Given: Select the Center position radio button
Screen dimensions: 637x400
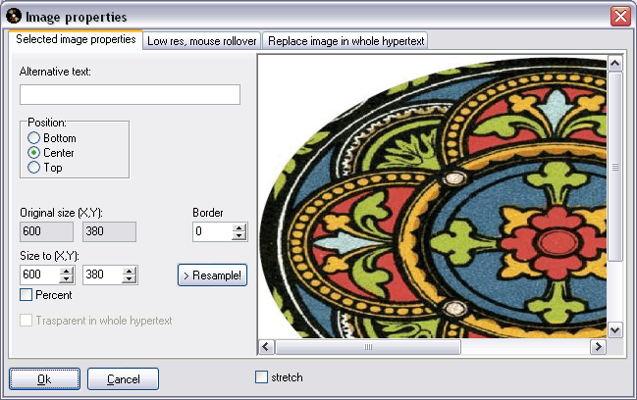Looking at the screenshot, I should (33, 153).
